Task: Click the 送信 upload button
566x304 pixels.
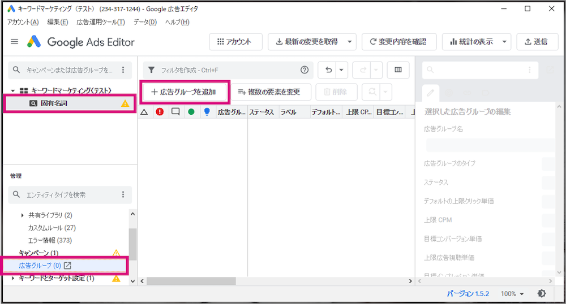Action: (x=537, y=42)
